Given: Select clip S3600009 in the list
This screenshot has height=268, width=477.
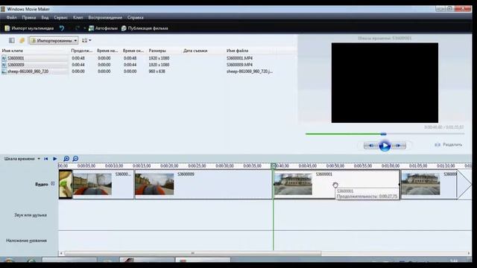Looking at the screenshot, I should pyautogui.click(x=16, y=65).
